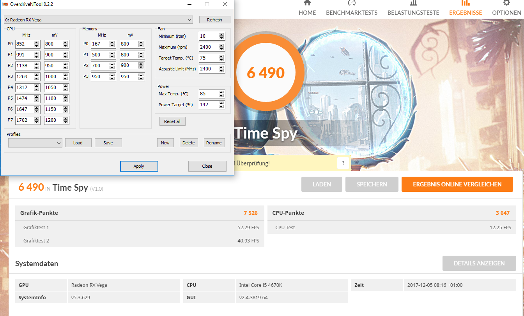This screenshot has width=524, height=316.
Task: Click the question mark help button
Action: [343, 163]
